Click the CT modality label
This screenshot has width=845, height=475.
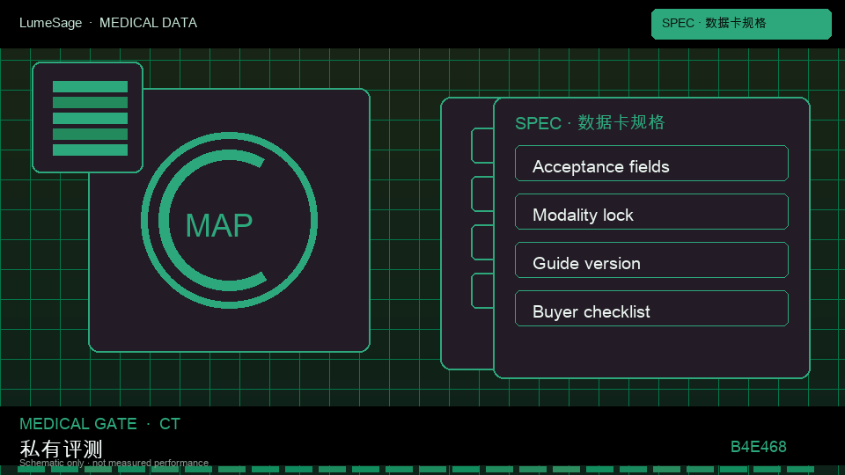170,424
